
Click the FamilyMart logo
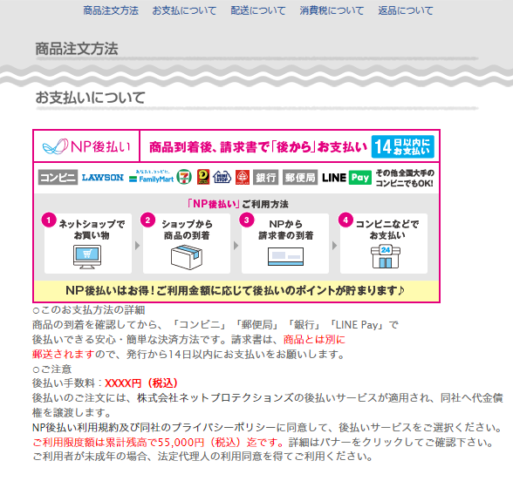pos(151,176)
